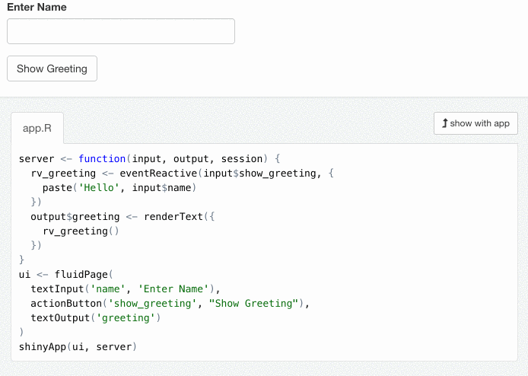Click the eventReactive code line
The image size is (528, 376).
pyautogui.click(x=182, y=174)
